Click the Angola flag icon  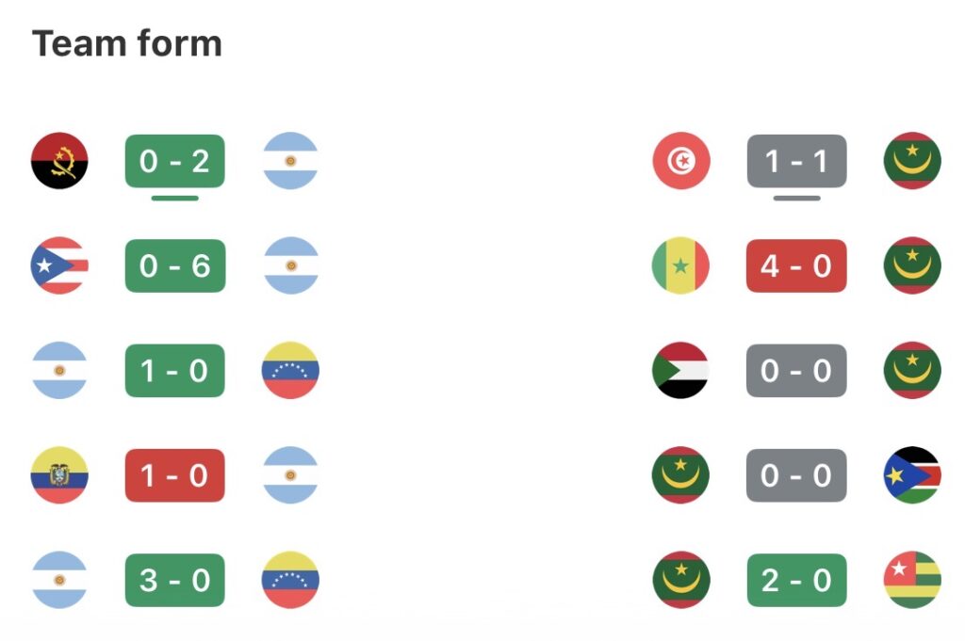[59, 161]
